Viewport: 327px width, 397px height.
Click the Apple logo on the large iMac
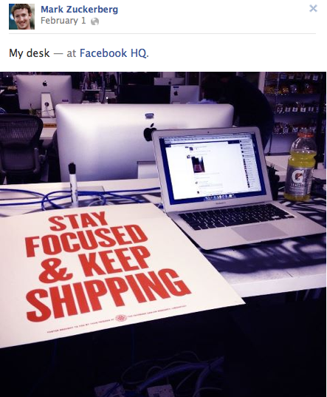click(x=150, y=132)
